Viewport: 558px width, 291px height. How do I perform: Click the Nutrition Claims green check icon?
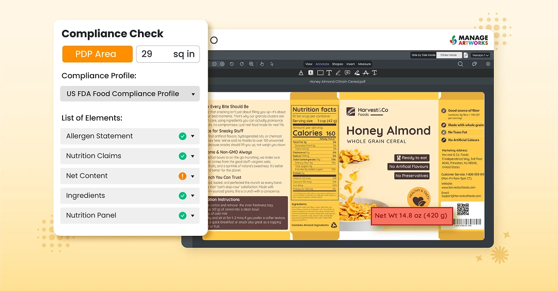182,156
